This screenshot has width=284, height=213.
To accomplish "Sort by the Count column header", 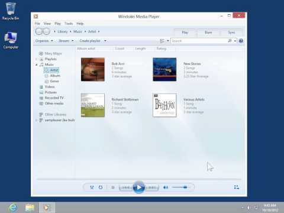I will pos(120,49).
